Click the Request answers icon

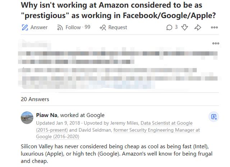pyautogui.click(x=103, y=27)
